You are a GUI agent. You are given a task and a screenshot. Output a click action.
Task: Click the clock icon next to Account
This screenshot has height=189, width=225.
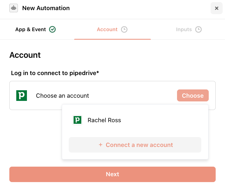point(124,29)
